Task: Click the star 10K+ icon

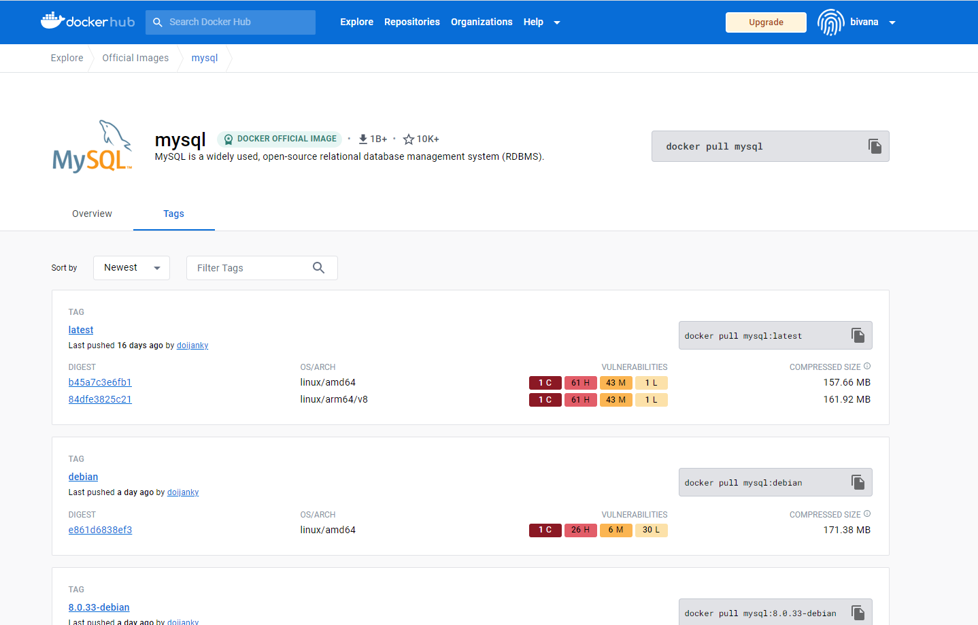Action: pyautogui.click(x=409, y=139)
